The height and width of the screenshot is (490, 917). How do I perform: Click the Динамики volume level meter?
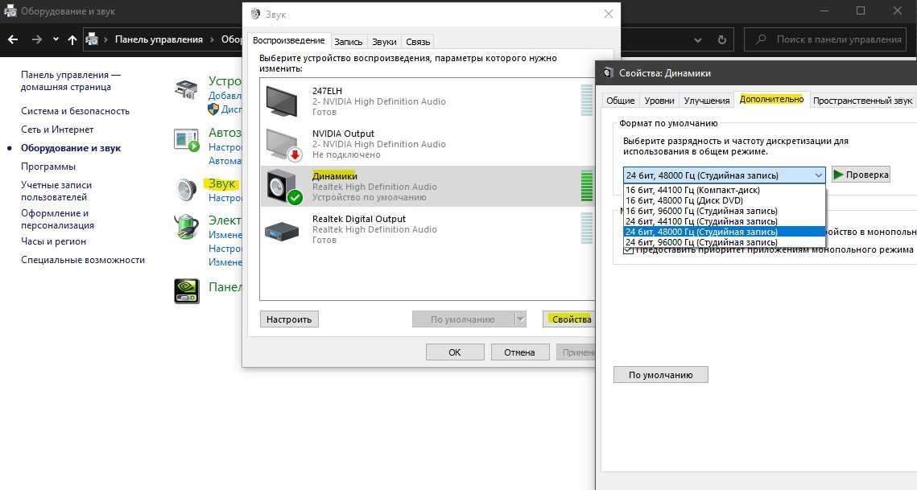586,186
